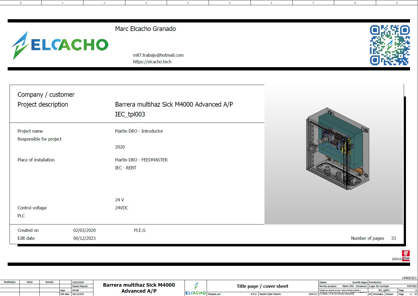Click the Number of pages value 33
The width and height of the screenshot is (418, 296).
[x=393, y=238]
